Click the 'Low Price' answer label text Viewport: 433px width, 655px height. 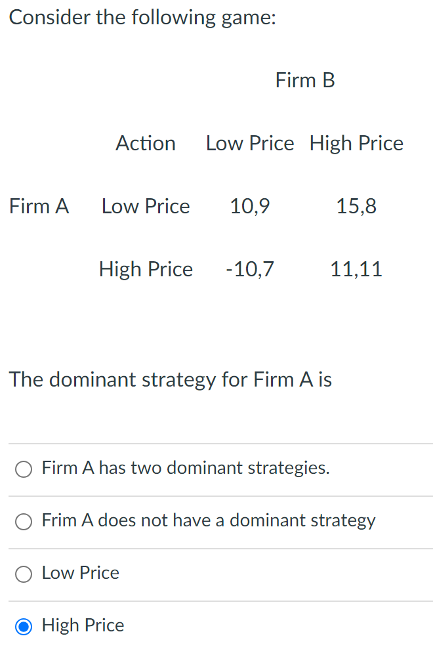click(80, 573)
